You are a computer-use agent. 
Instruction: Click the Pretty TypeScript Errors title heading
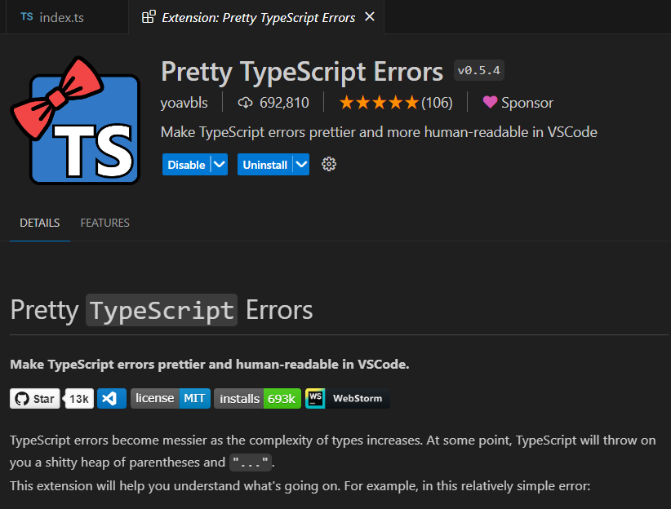coord(302,72)
